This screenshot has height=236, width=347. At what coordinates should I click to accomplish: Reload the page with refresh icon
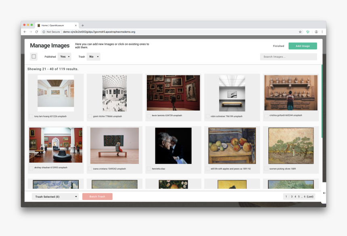click(36, 32)
